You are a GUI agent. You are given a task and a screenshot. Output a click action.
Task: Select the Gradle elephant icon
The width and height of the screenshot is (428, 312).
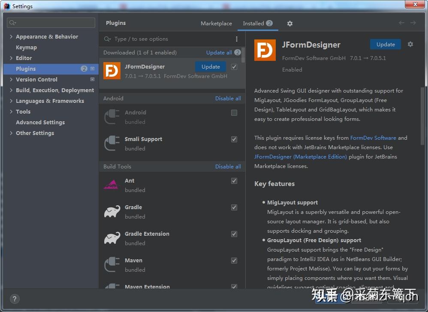(112, 212)
